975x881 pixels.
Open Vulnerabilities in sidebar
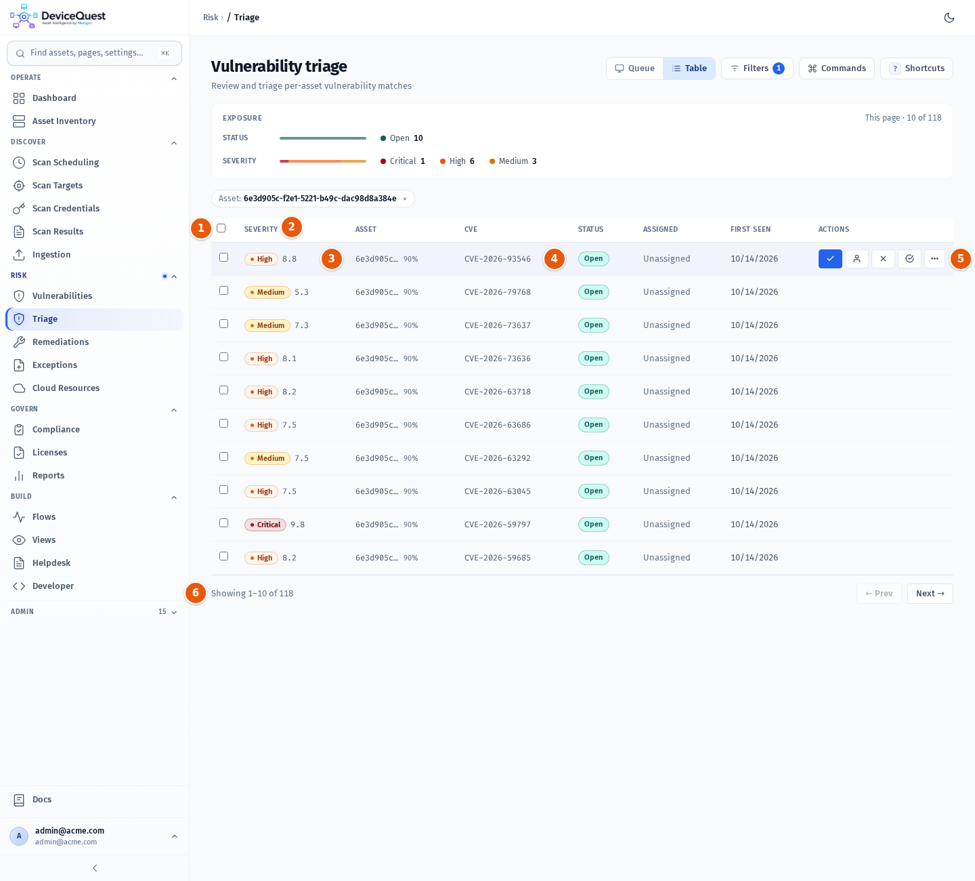coord(94,296)
